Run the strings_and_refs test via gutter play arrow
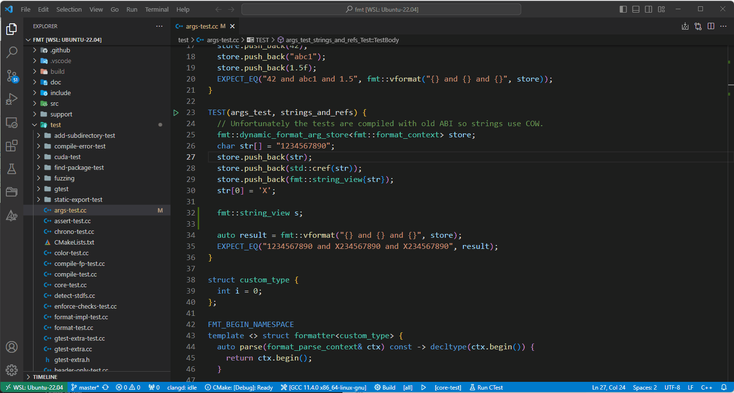Image resolution: width=734 pixels, height=393 pixels. tap(176, 112)
